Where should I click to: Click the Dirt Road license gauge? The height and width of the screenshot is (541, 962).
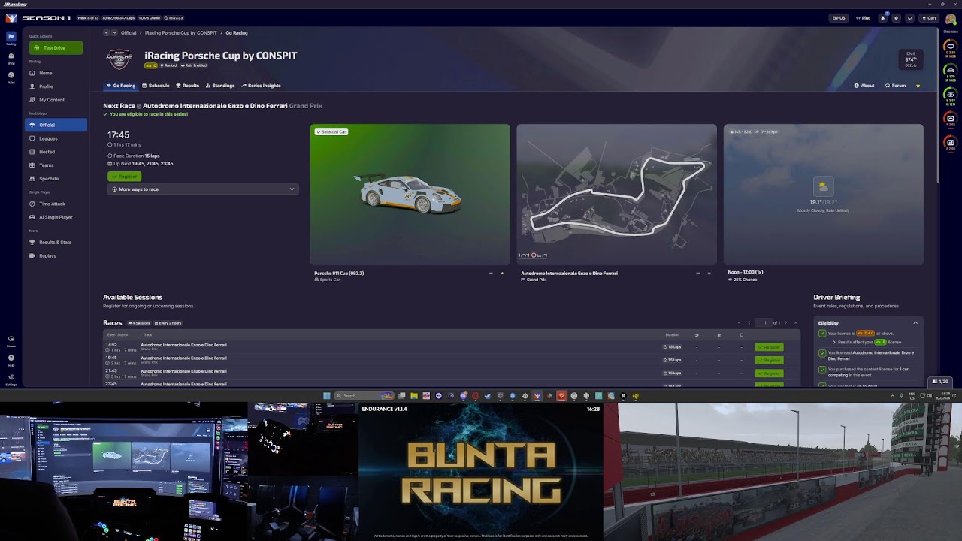click(950, 144)
